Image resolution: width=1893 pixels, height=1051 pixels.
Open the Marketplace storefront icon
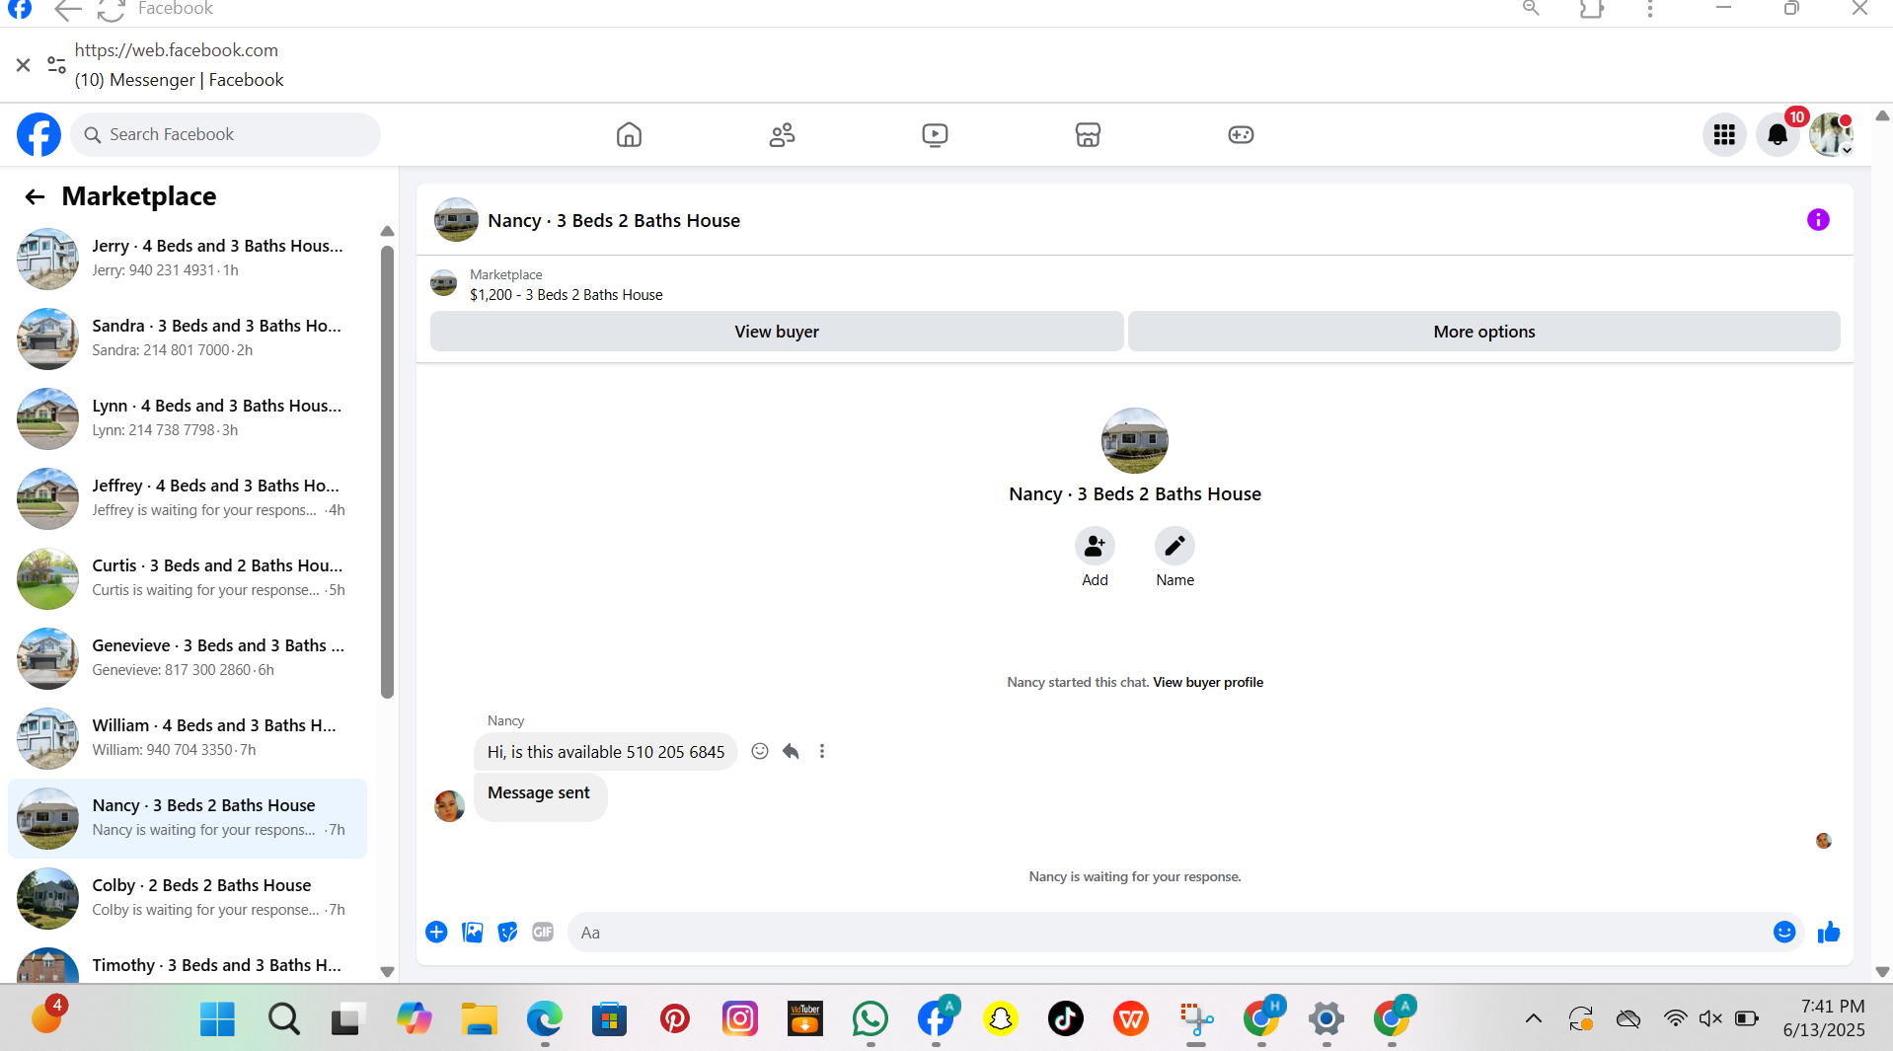[1088, 134]
